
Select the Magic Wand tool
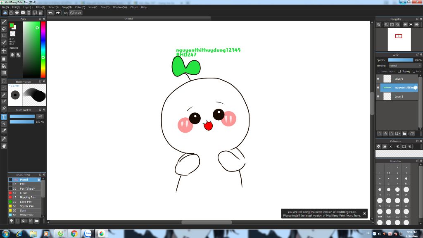[4, 95]
